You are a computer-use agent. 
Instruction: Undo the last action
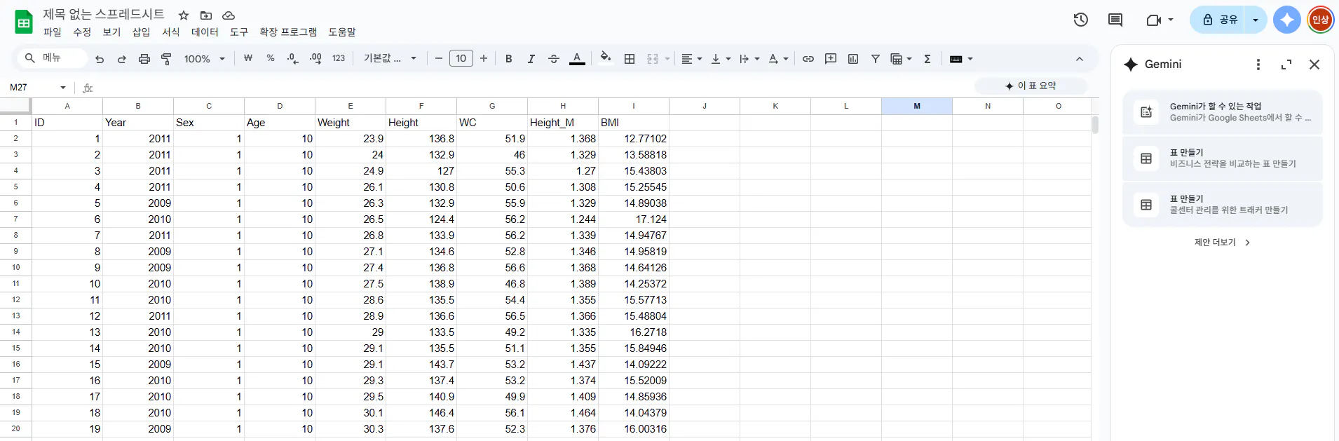point(100,59)
